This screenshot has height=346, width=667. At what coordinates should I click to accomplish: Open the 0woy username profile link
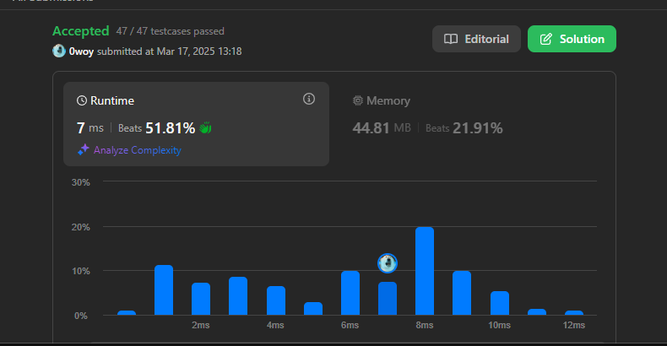pyautogui.click(x=81, y=51)
